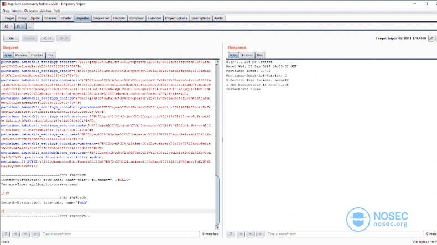Click the Target URL label
The height and width of the screenshot is (245, 437).
pos(401,38)
